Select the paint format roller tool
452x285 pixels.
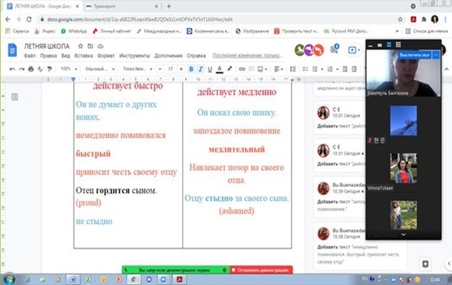coord(49,69)
